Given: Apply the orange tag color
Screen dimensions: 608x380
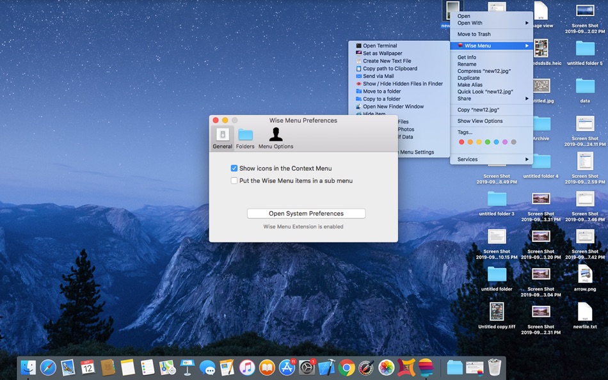Looking at the screenshot, I should tap(470, 142).
